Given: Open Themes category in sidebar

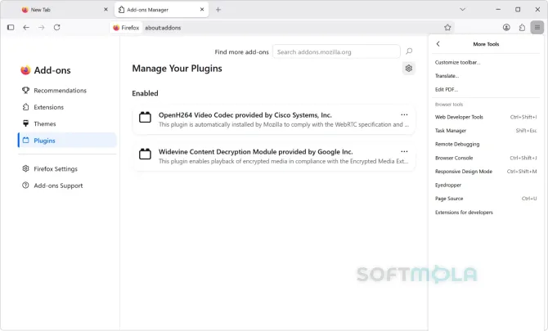Looking at the screenshot, I should pos(67,123).
